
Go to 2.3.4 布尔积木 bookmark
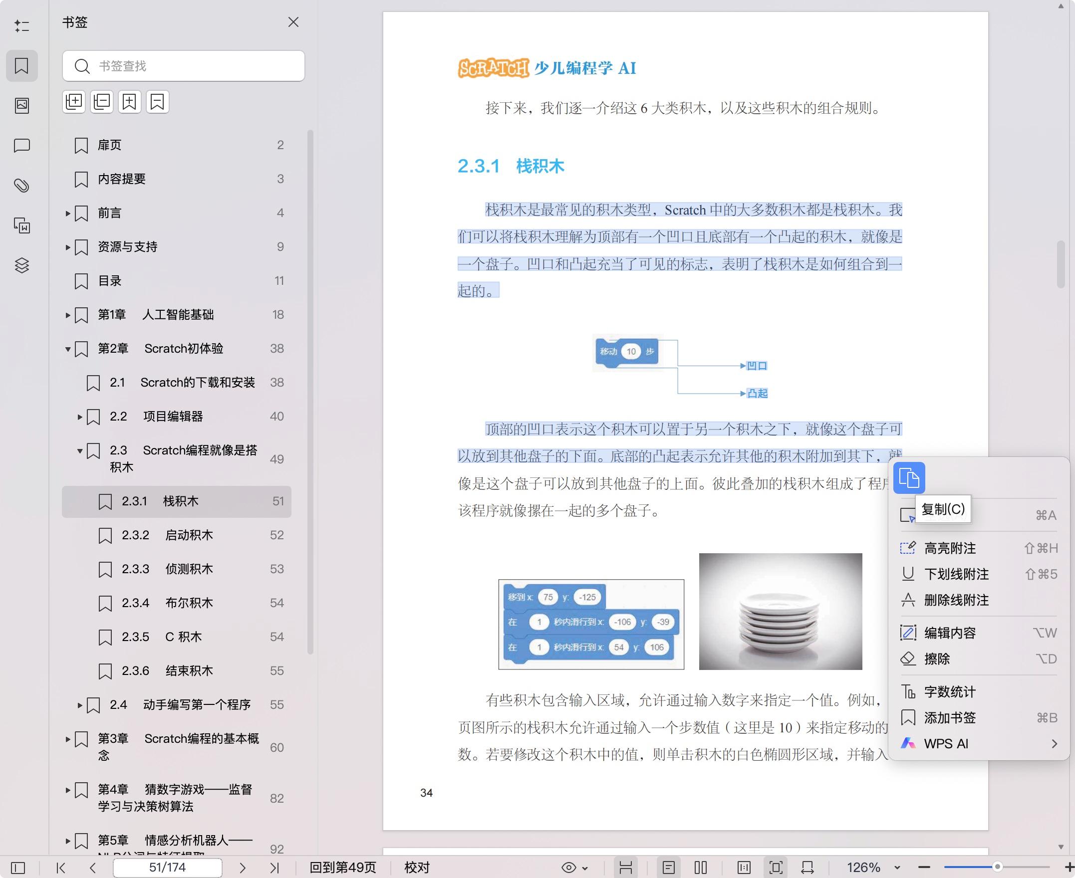[177, 603]
